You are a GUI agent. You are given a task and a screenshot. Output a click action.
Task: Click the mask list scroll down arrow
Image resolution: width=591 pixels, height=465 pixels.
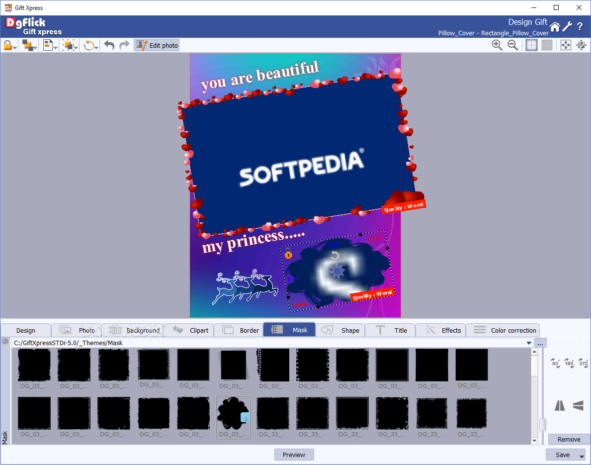click(x=534, y=441)
